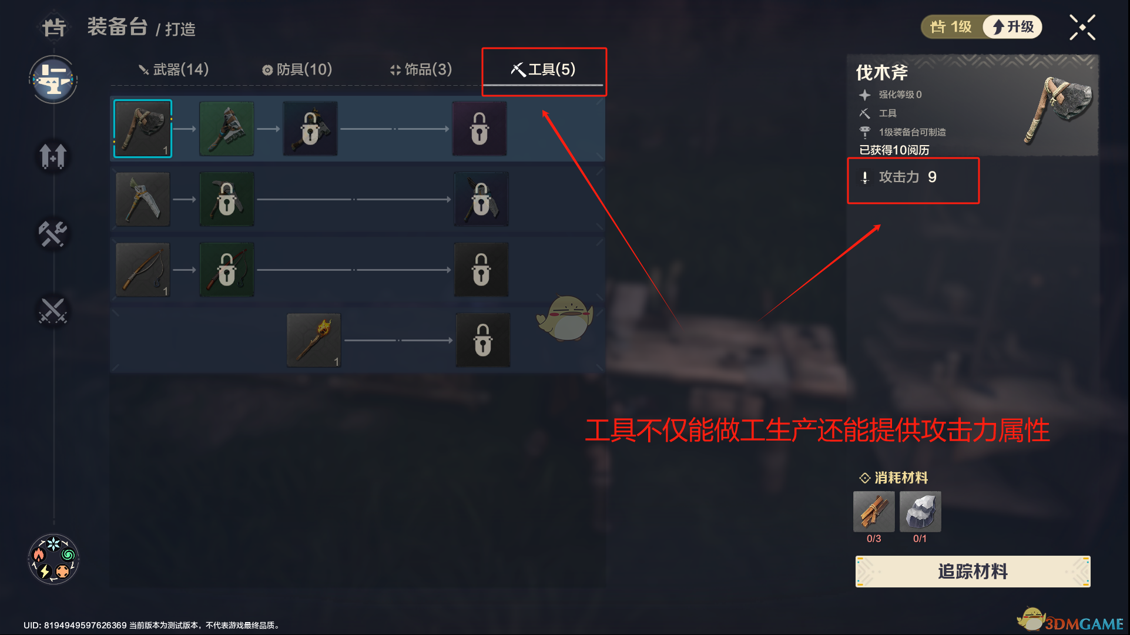Close the equipment bench panel
The image size is (1130, 635).
tap(1082, 28)
